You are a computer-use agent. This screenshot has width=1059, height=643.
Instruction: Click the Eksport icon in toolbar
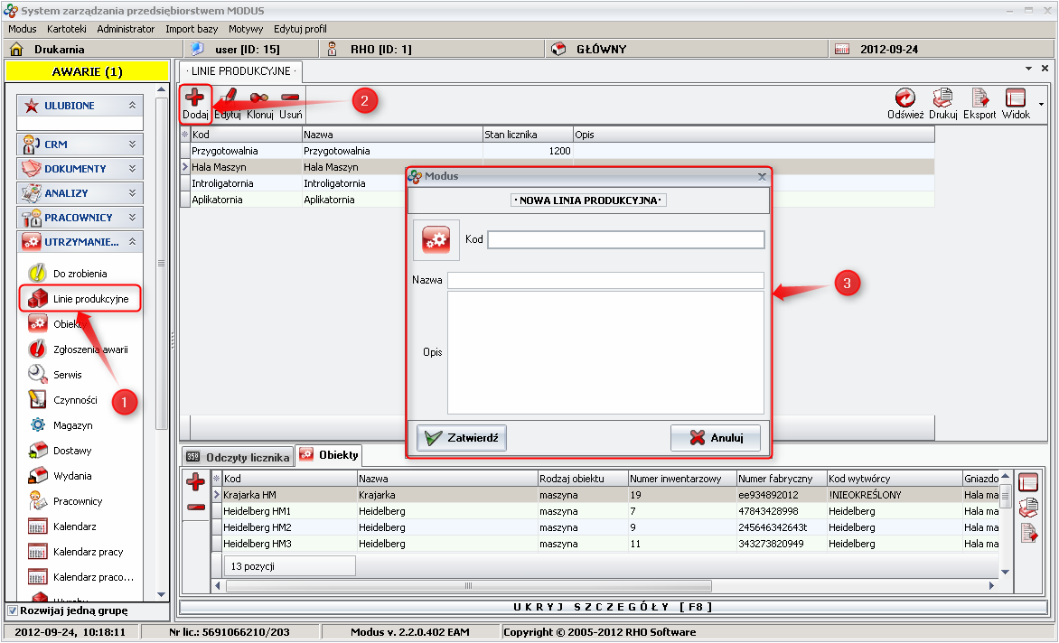pos(979,103)
